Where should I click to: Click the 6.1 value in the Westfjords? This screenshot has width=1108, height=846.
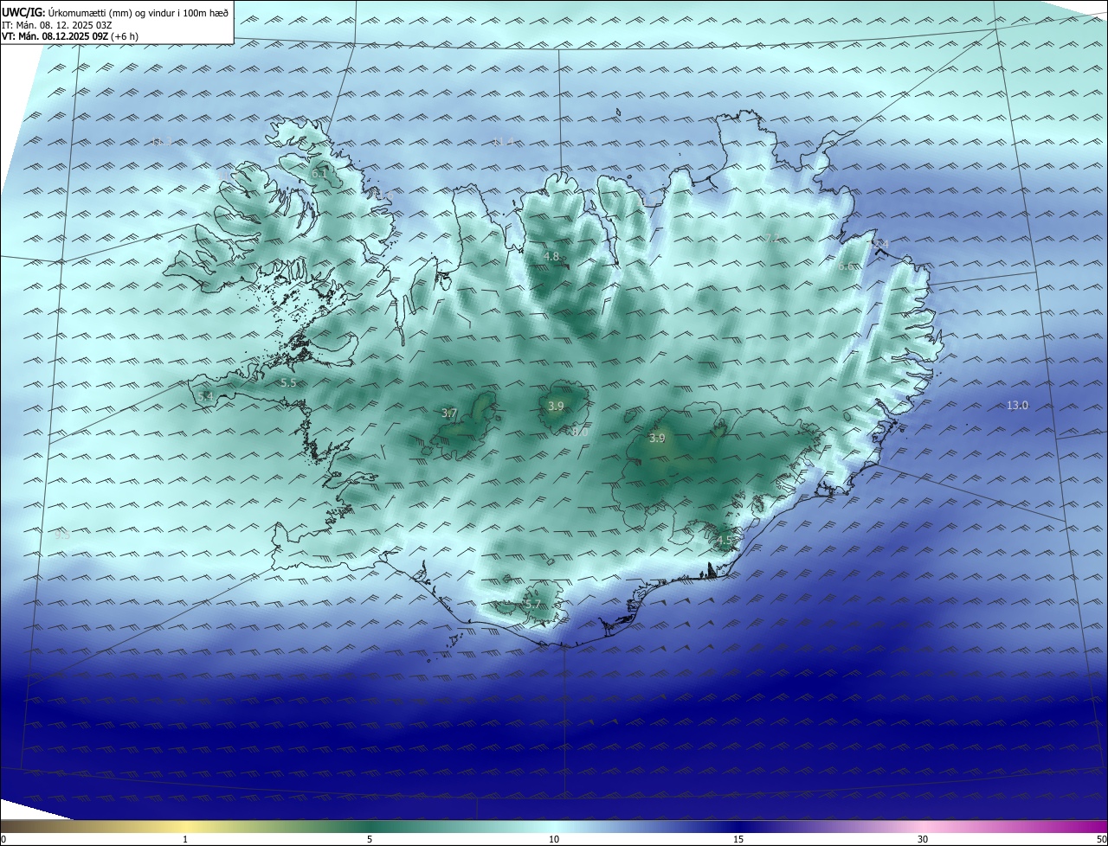tap(319, 174)
